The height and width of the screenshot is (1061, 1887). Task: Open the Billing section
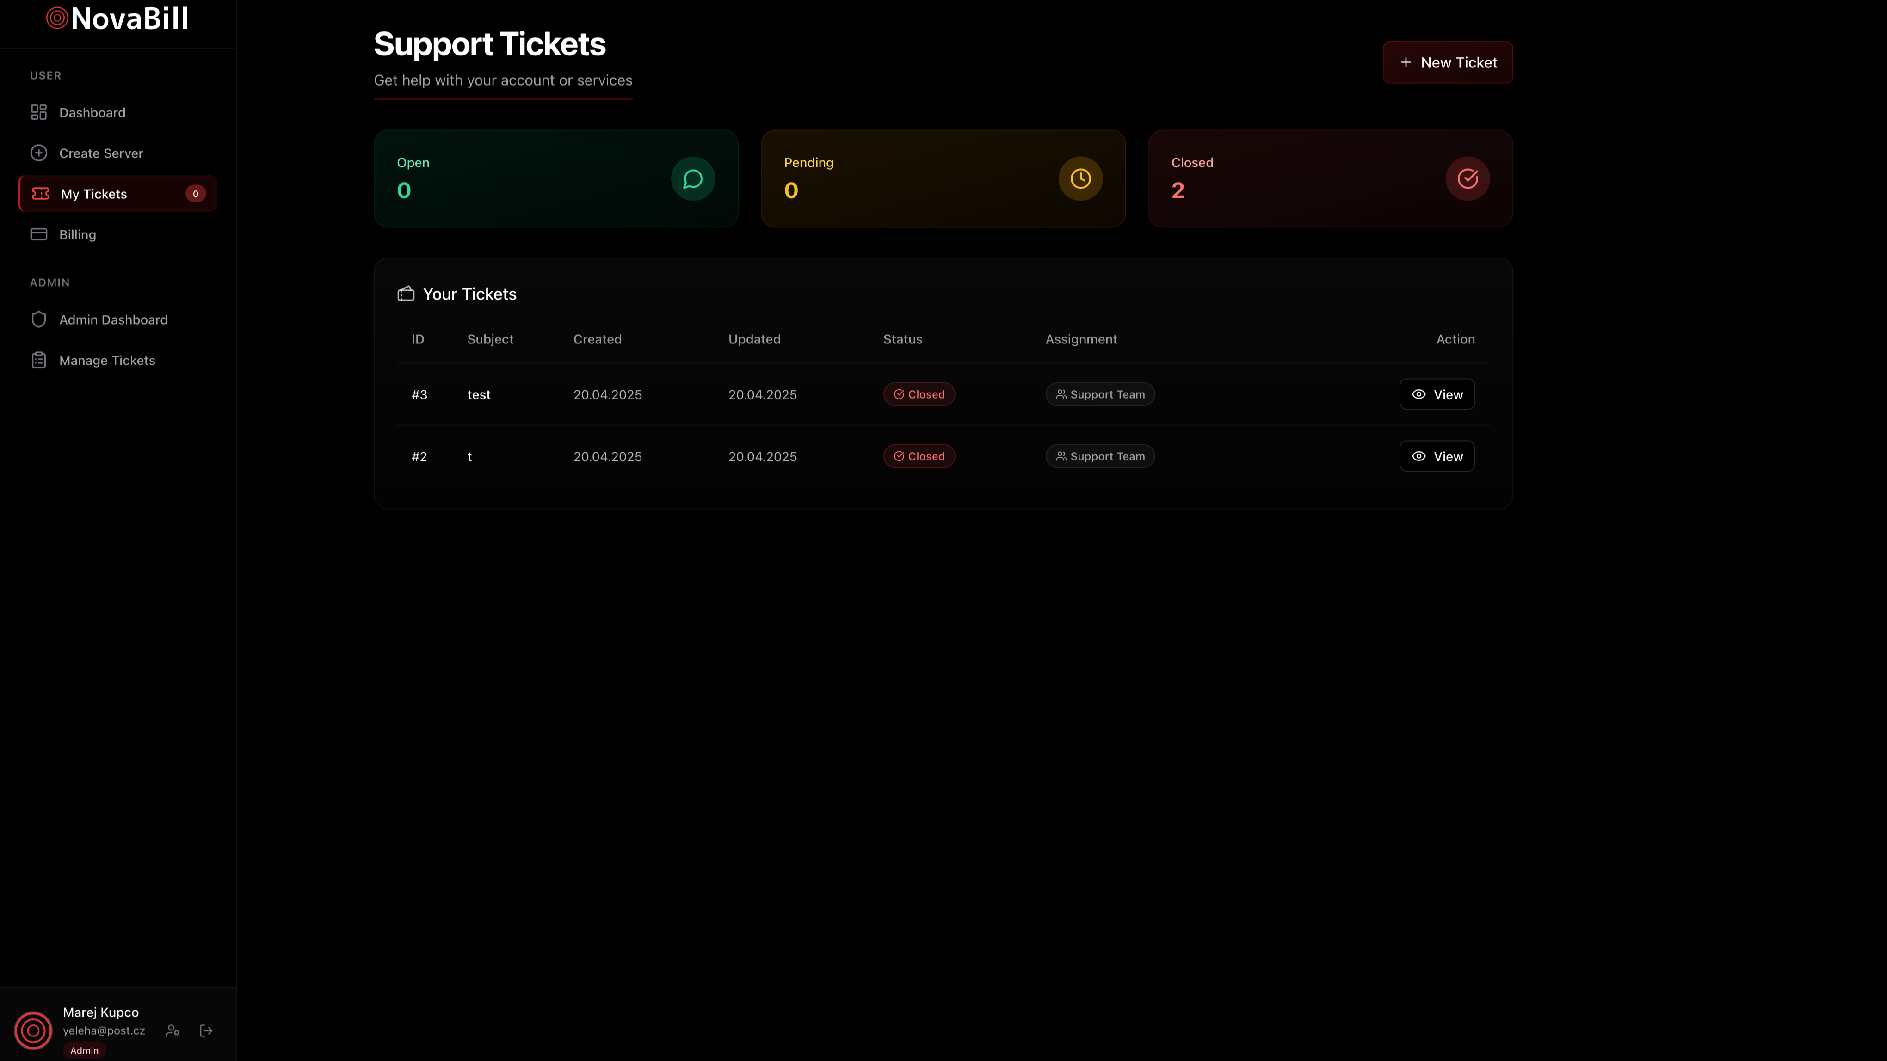tap(77, 234)
